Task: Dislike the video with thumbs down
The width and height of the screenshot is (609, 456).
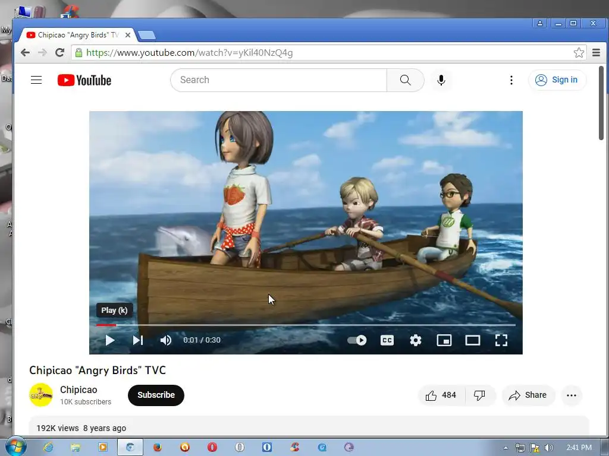Action: 480,395
